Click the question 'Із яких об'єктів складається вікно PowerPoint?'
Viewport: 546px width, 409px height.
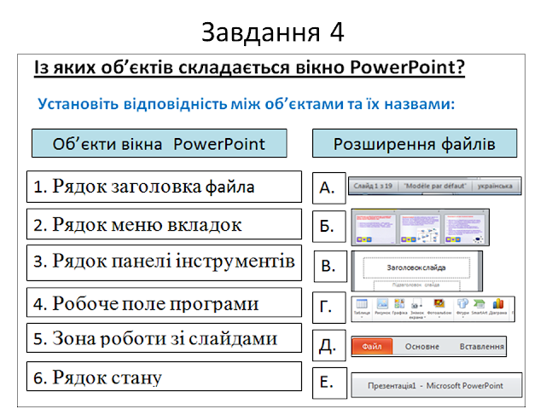pyautogui.click(x=249, y=68)
